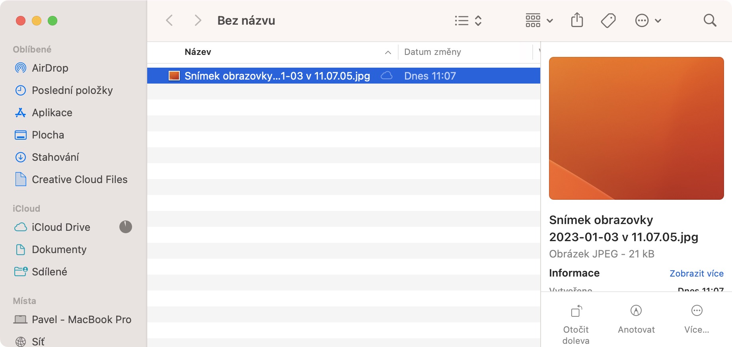Open Stahování folder in sidebar

(55, 157)
